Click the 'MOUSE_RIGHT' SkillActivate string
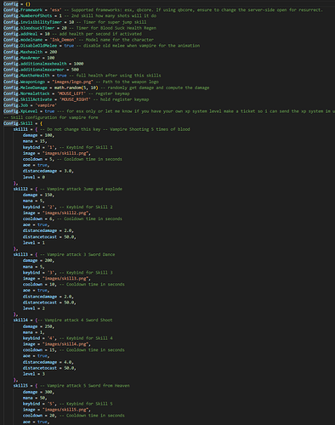Image resolution: width=335 pixels, height=425 pixels. 74,99
